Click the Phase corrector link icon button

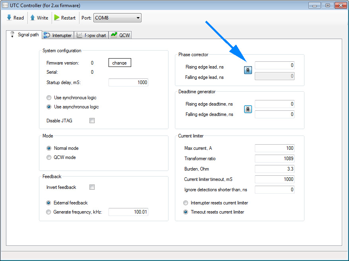coord(248,71)
